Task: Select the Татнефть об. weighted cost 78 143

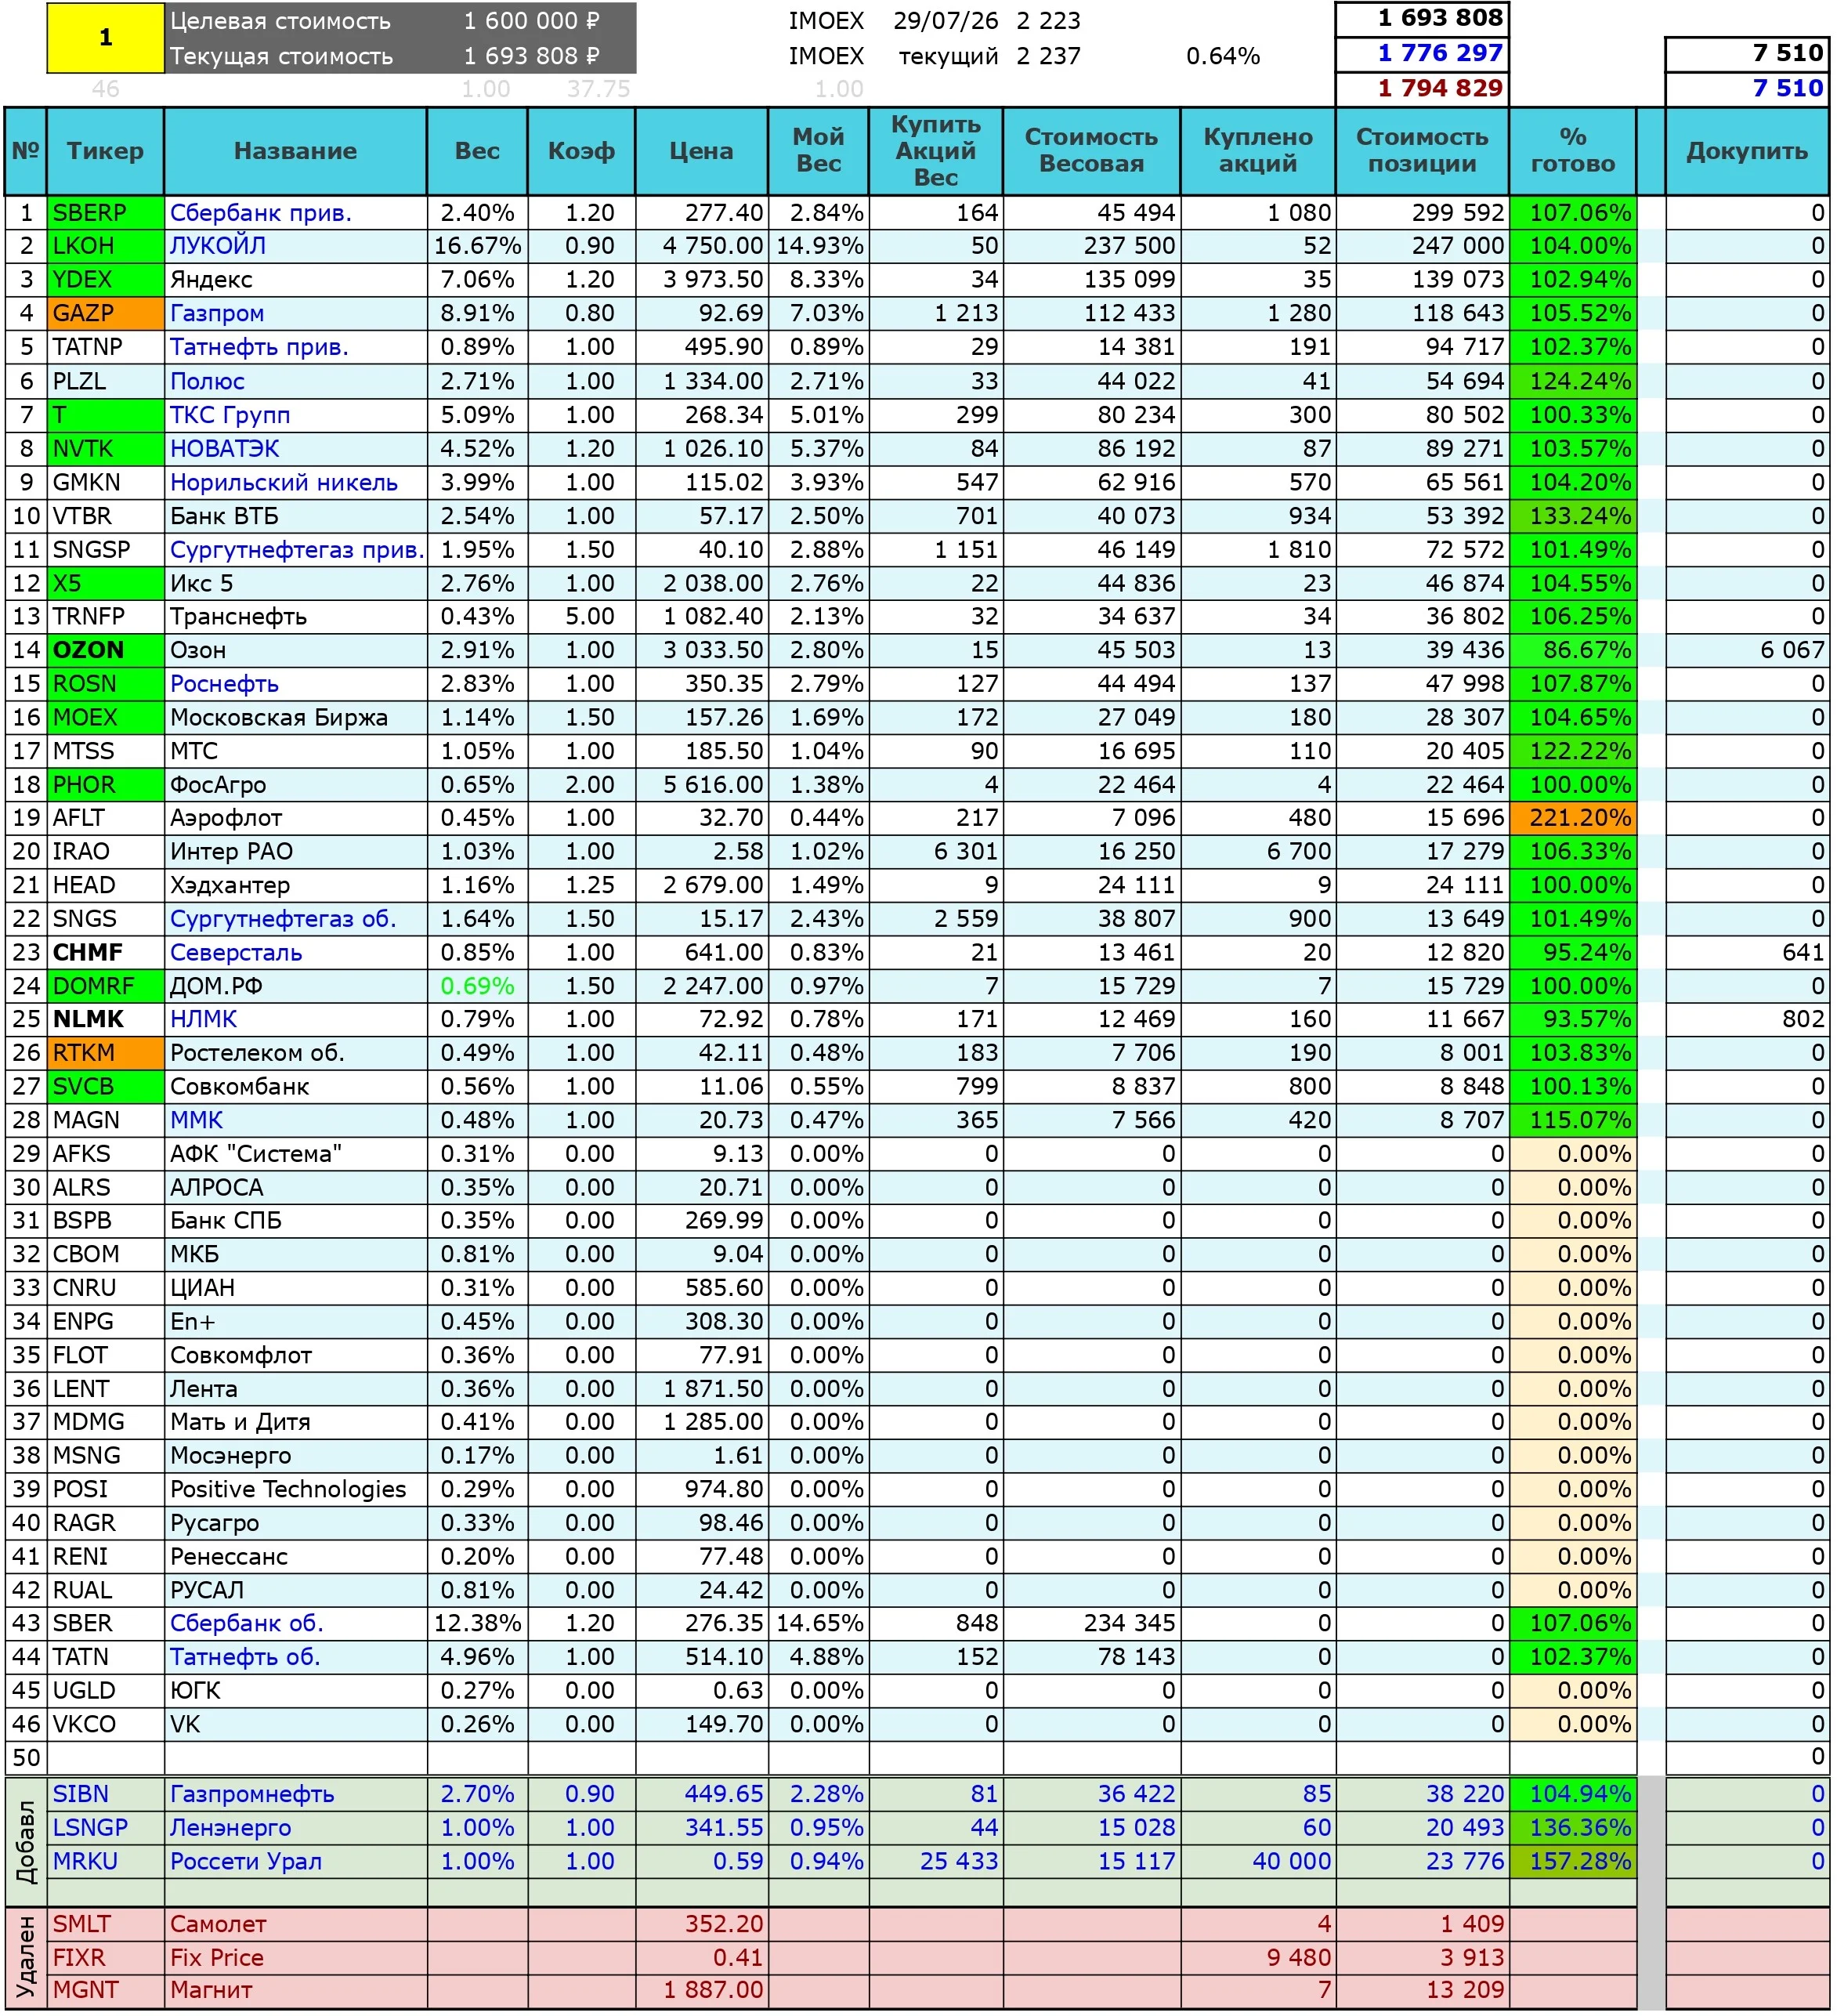Action: point(1091,1658)
